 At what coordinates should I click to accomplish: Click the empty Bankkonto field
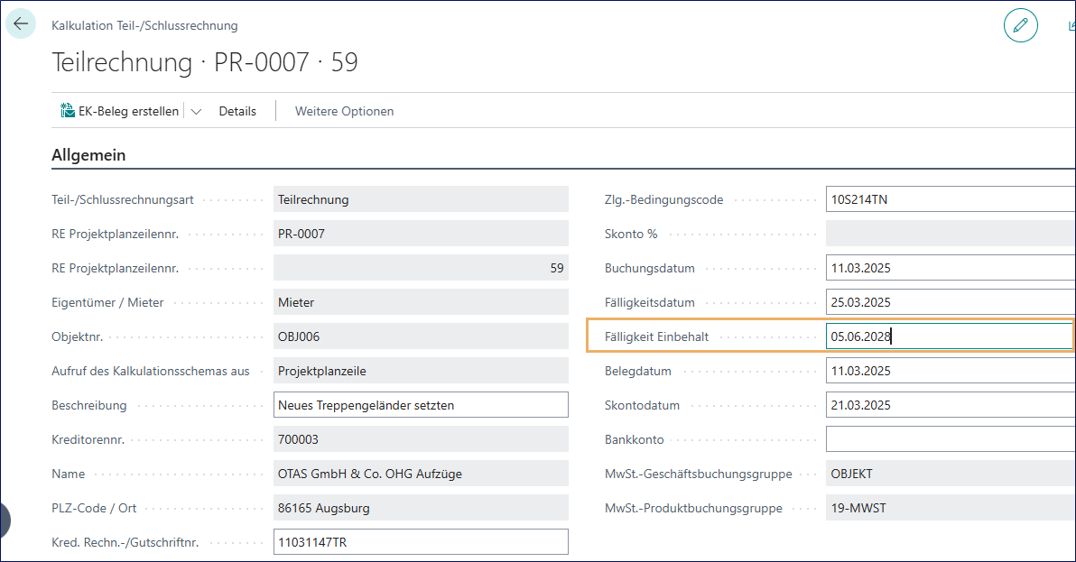948,439
